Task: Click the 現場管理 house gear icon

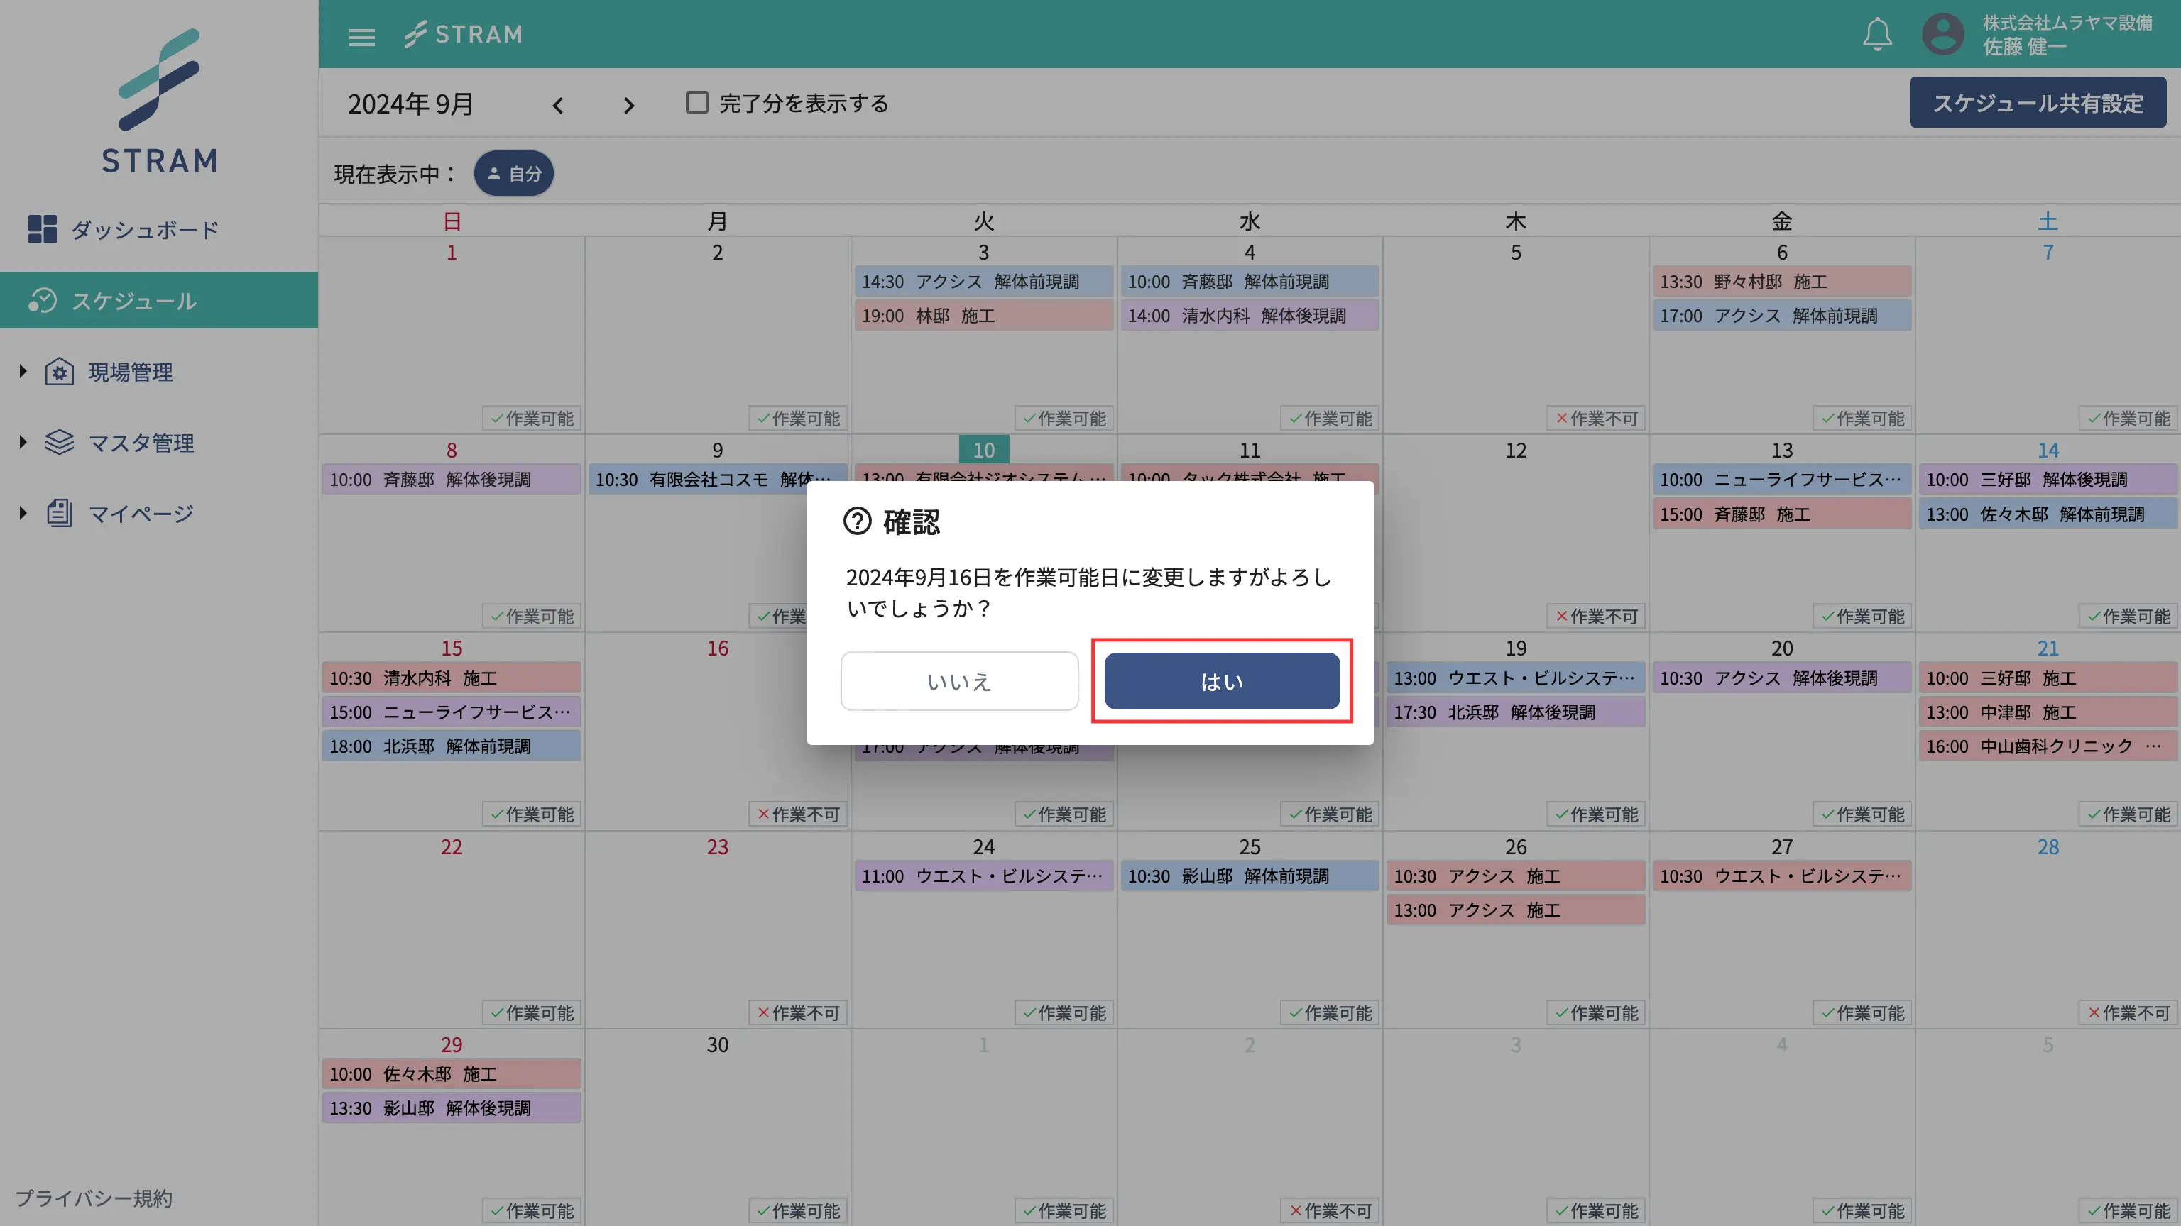Action: tap(59, 372)
